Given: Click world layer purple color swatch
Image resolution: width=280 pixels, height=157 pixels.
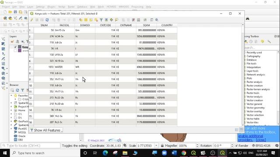Looking at the screenshot, I should click(20, 51).
